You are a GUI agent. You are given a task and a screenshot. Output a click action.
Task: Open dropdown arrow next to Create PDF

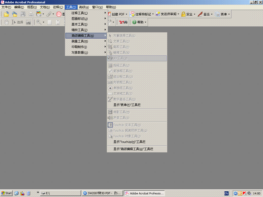pos(126,14)
